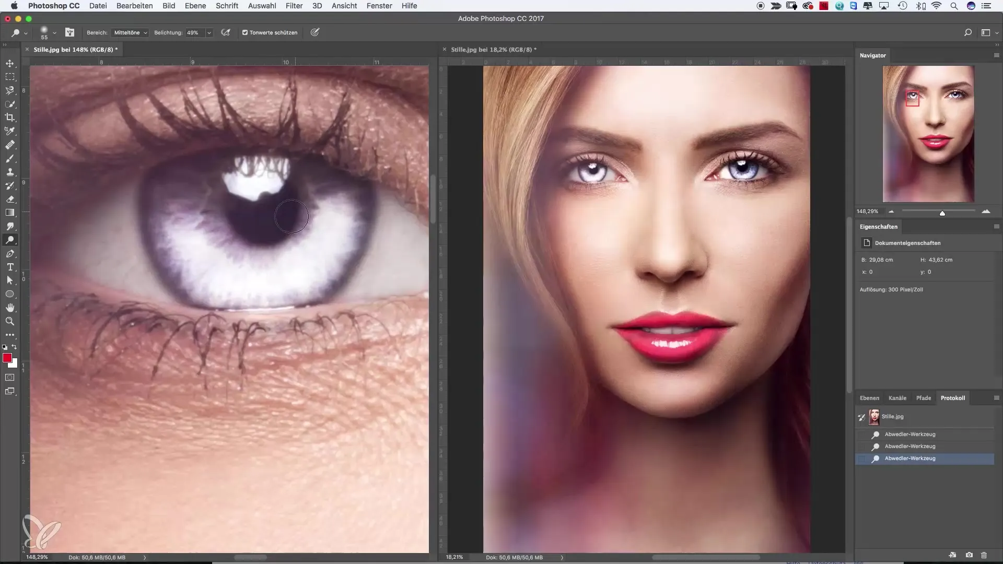This screenshot has height=564, width=1003.
Task: Click the white background color swatch
Action: click(x=15, y=364)
